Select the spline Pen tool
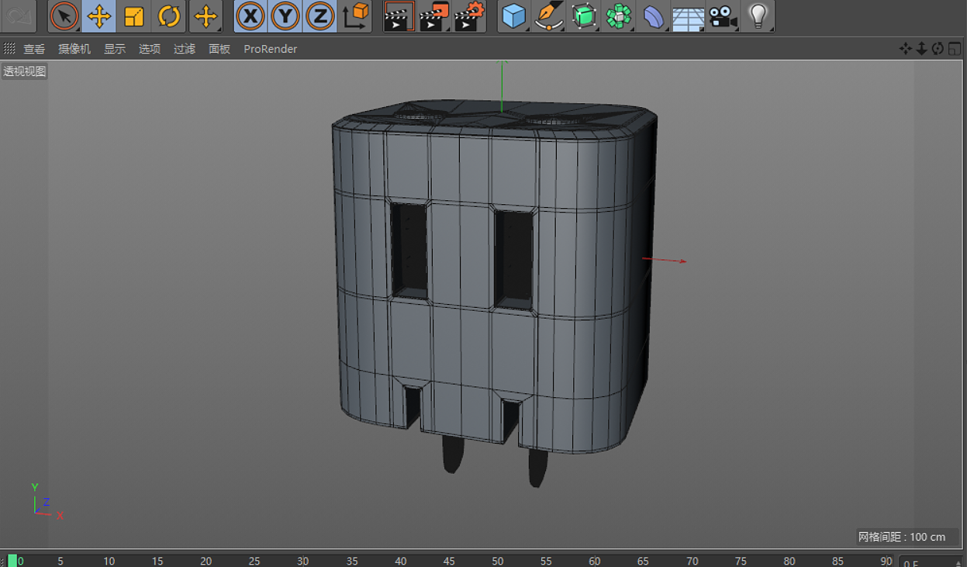 [x=548, y=16]
